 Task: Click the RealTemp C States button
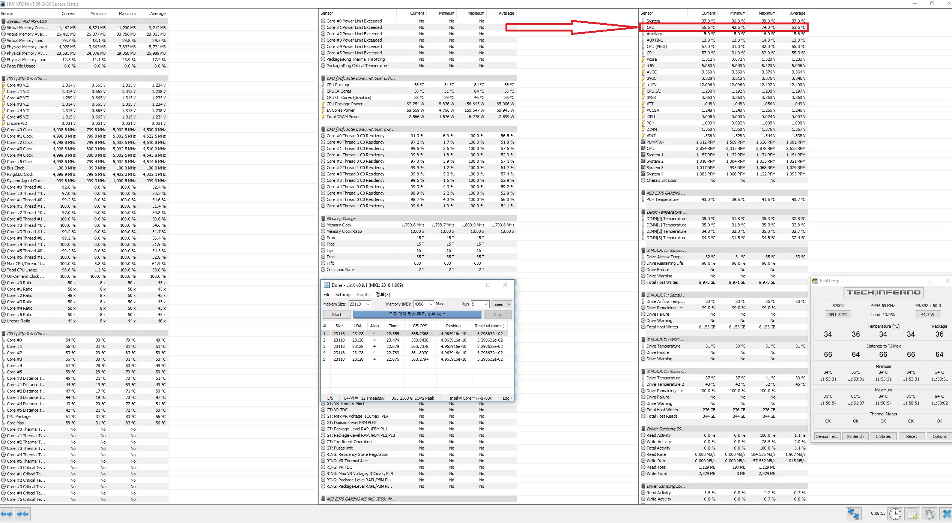(883, 436)
